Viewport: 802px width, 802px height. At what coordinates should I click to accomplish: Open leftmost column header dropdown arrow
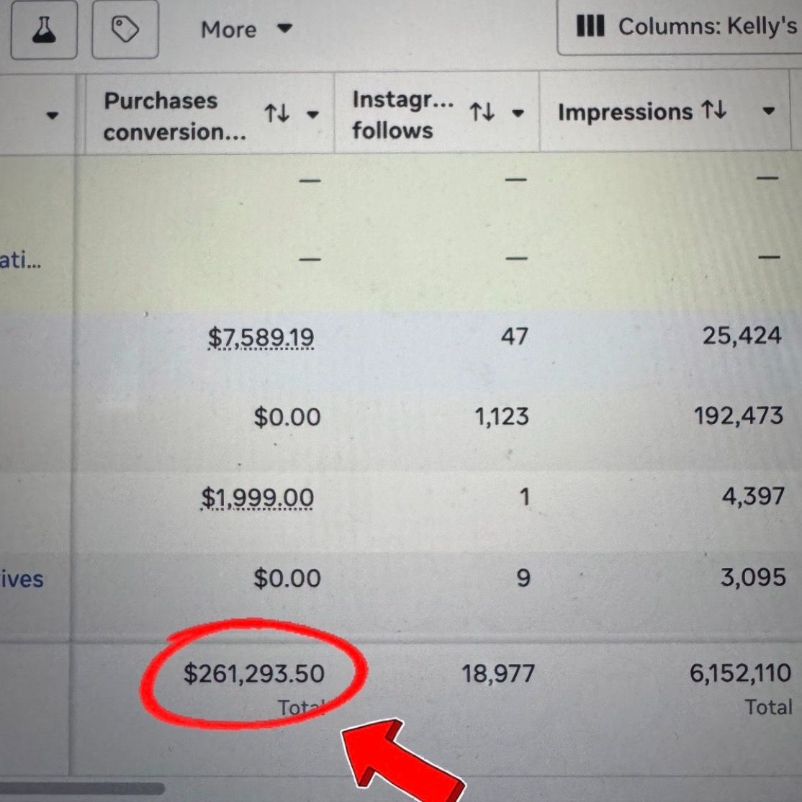pyautogui.click(x=52, y=116)
